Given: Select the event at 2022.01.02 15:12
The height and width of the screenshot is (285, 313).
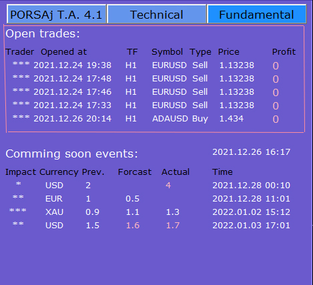Looking at the screenshot, I should (x=150, y=212).
